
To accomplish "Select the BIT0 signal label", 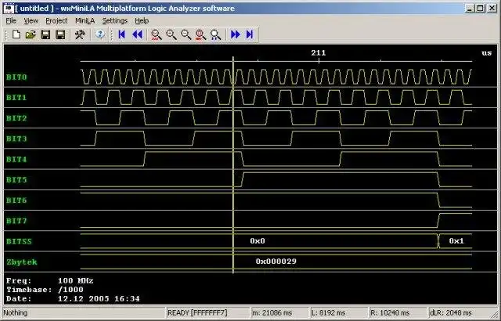I will pyautogui.click(x=16, y=78).
